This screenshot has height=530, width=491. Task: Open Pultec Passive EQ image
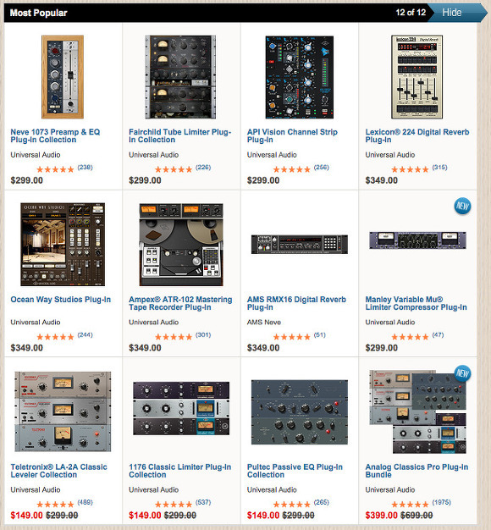pyautogui.click(x=300, y=412)
